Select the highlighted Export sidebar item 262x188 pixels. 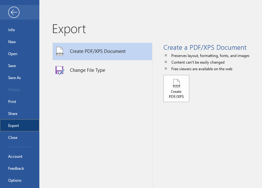[x=14, y=126]
